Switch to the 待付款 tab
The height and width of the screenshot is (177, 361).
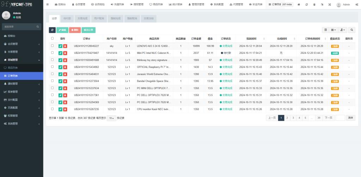coord(67,18)
